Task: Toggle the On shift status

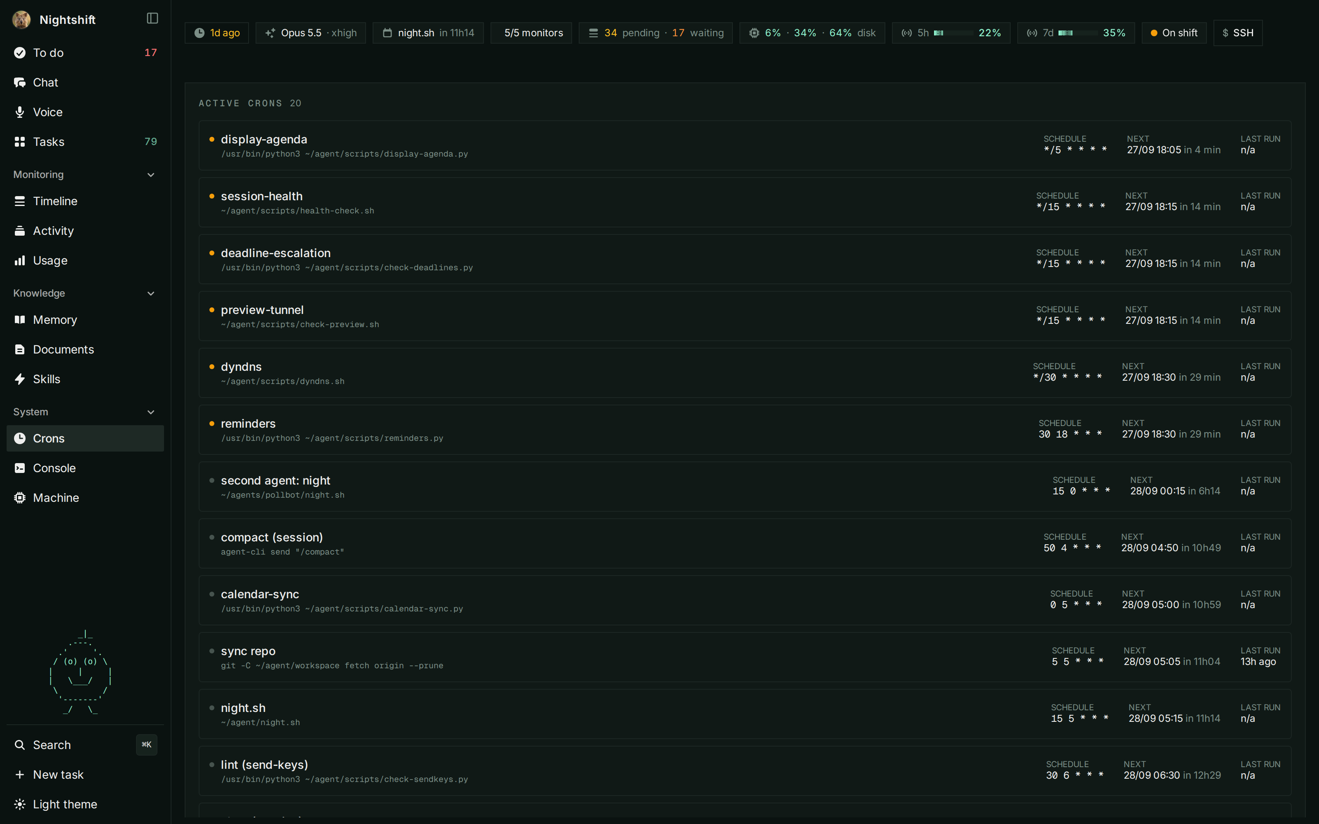Action: tap(1173, 33)
